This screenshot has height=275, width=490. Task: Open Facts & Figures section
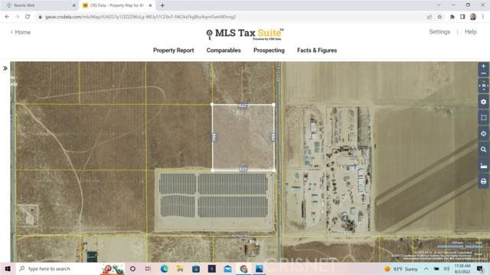(317, 50)
